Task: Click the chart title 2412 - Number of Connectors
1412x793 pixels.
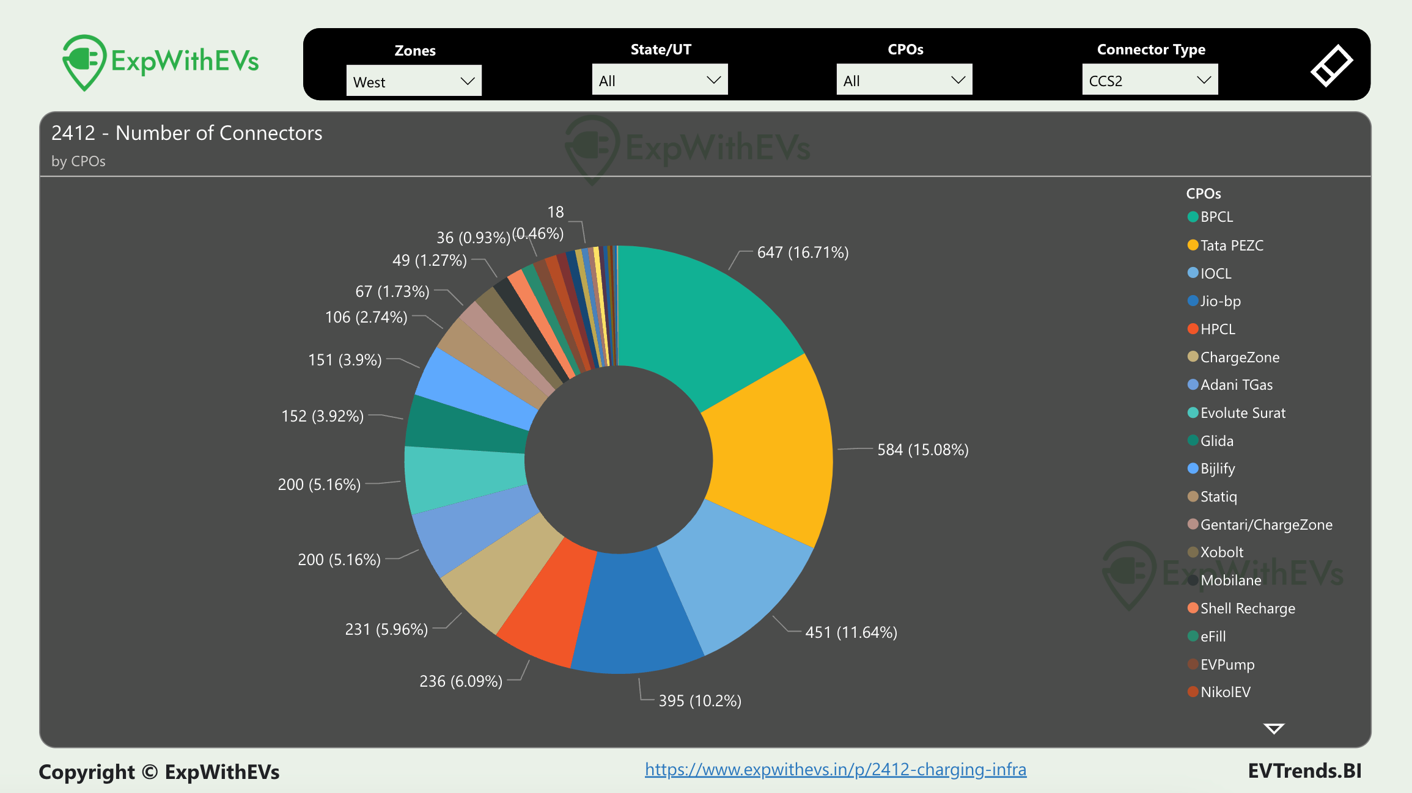Action: pyautogui.click(x=186, y=133)
